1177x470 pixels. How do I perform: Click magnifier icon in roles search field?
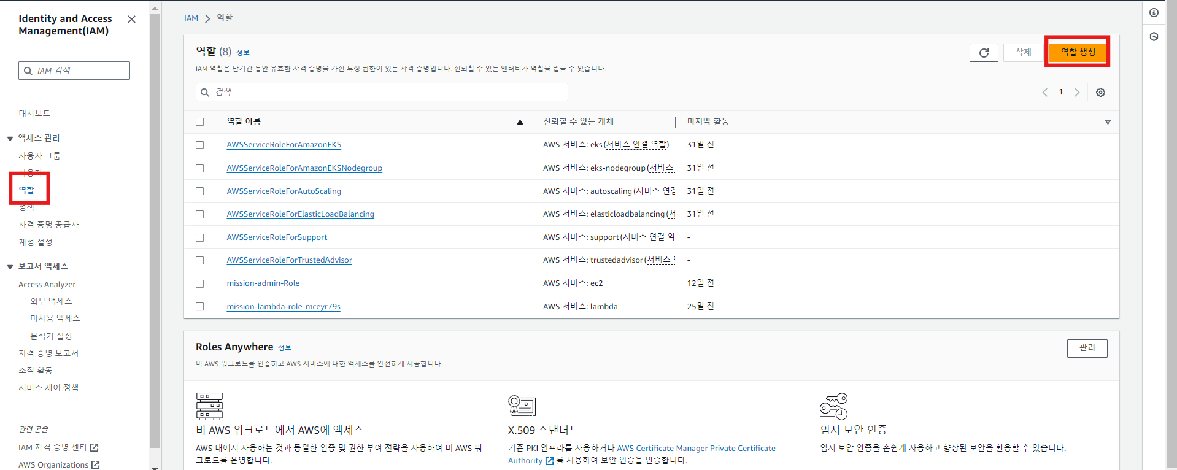[205, 92]
